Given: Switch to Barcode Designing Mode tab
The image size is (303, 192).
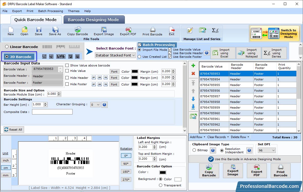Looking at the screenshot, I should 94,20.
